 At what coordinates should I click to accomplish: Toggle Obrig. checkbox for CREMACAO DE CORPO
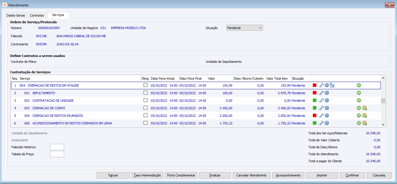(x=145, y=108)
